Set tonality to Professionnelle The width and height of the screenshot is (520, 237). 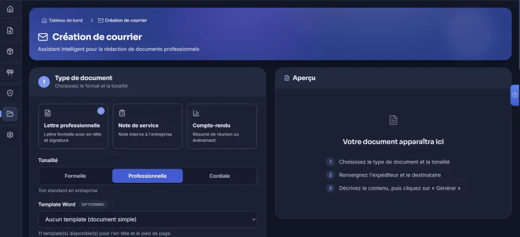click(x=148, y=176)
